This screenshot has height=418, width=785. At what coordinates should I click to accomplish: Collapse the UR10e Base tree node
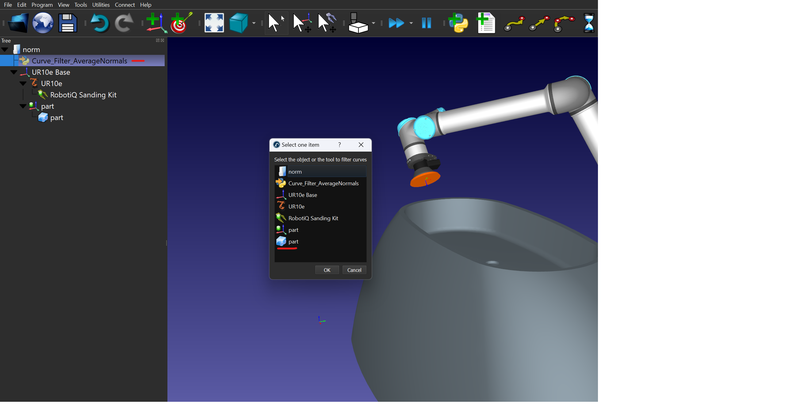click(14, 73)
